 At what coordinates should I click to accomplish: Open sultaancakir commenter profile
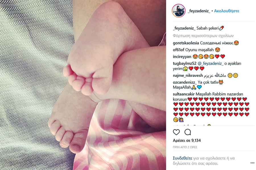point(184,94)
